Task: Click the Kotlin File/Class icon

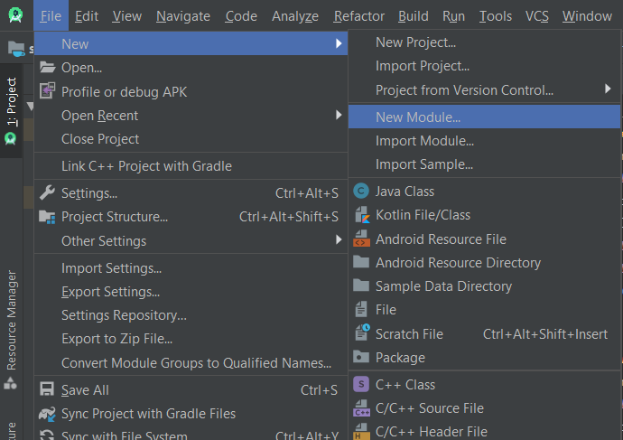Action: [x=362, y=215]
